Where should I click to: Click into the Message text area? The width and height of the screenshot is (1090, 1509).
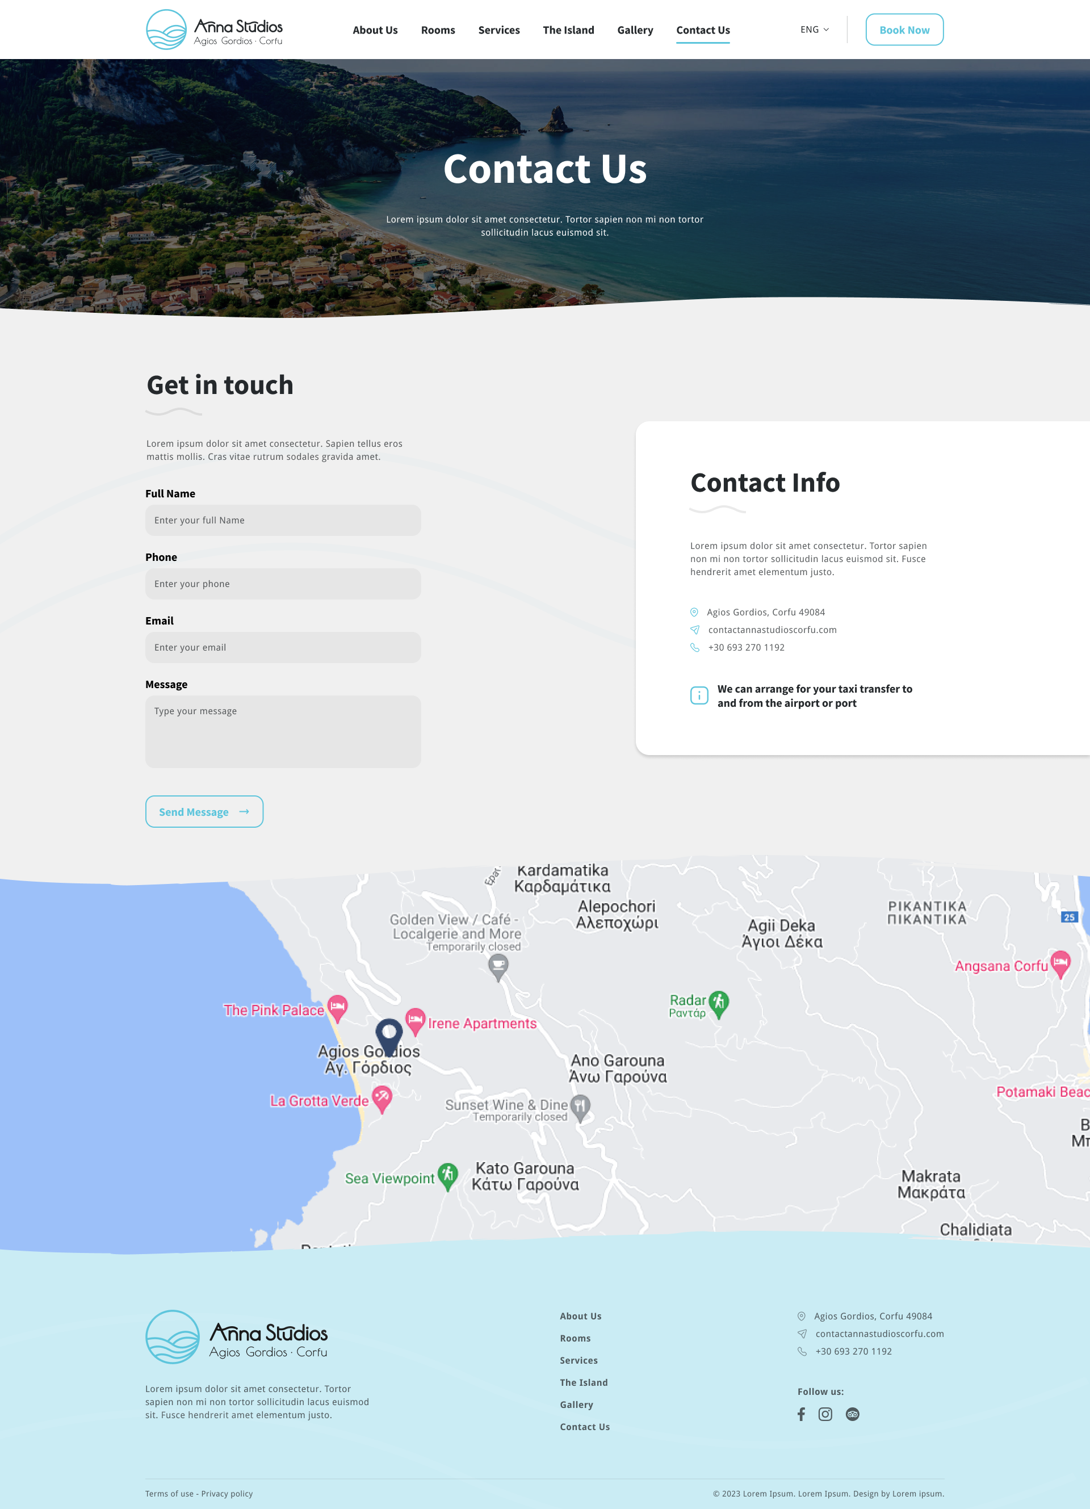coord(283,731)
